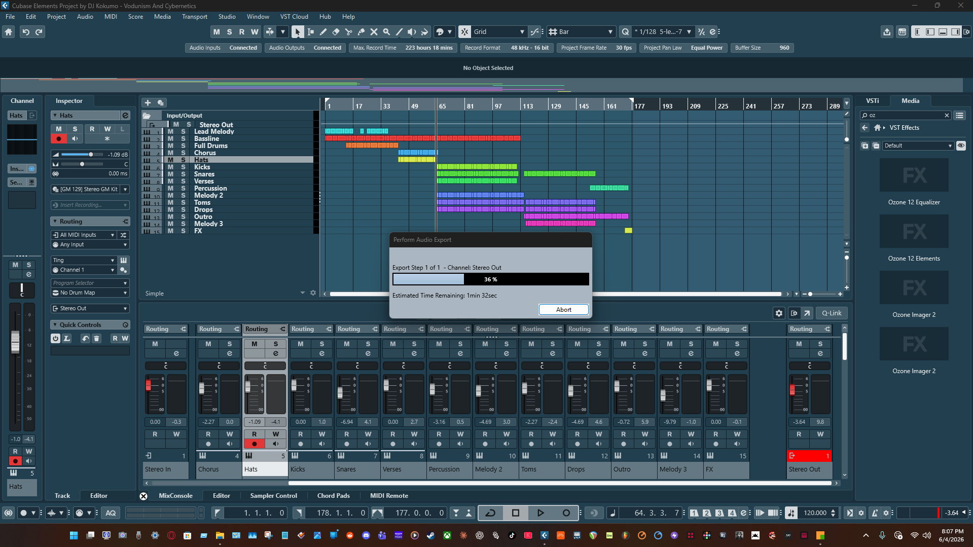
Task: Open the Default media filter dropdown
Action: tap(918, 146)
